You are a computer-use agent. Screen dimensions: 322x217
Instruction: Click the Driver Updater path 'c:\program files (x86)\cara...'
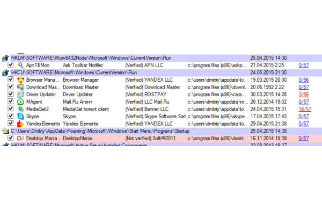[x=216, y=95]
